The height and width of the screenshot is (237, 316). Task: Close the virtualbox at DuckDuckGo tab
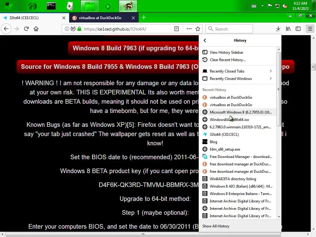coord(133,18)
